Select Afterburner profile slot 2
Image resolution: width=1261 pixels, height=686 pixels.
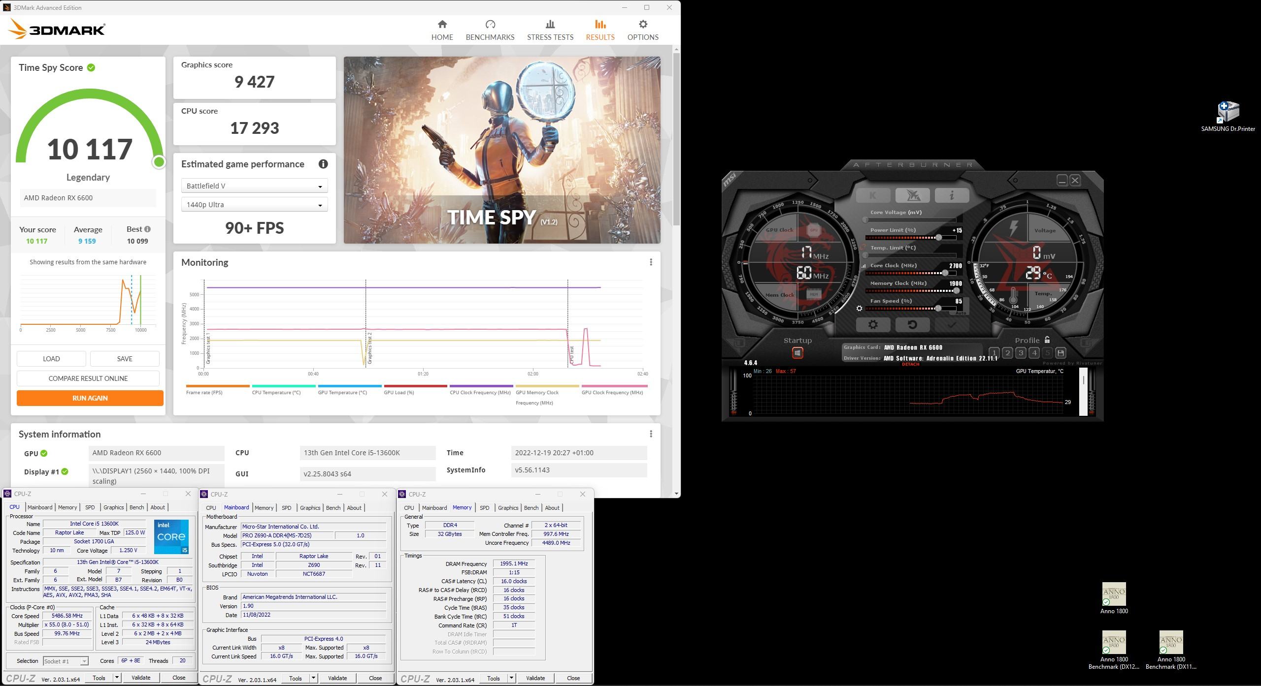pos(1007,353)
